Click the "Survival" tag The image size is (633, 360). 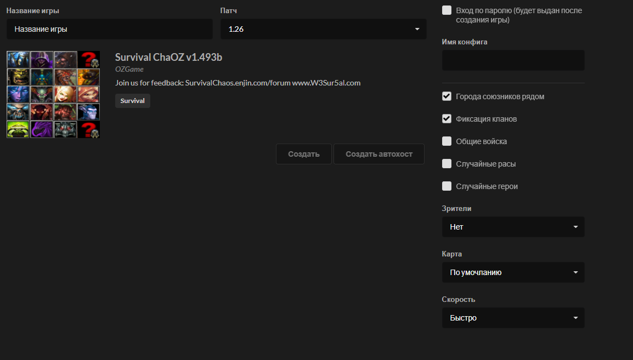(x=132, y=101)
